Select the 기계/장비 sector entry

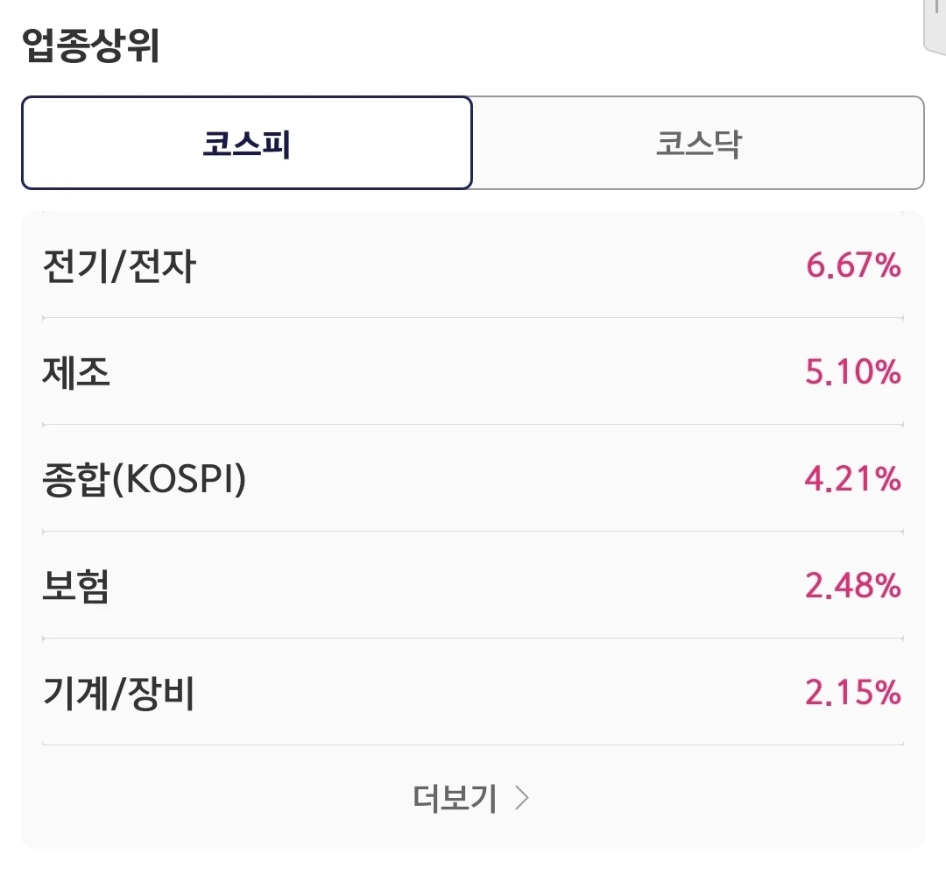point(473,692)
